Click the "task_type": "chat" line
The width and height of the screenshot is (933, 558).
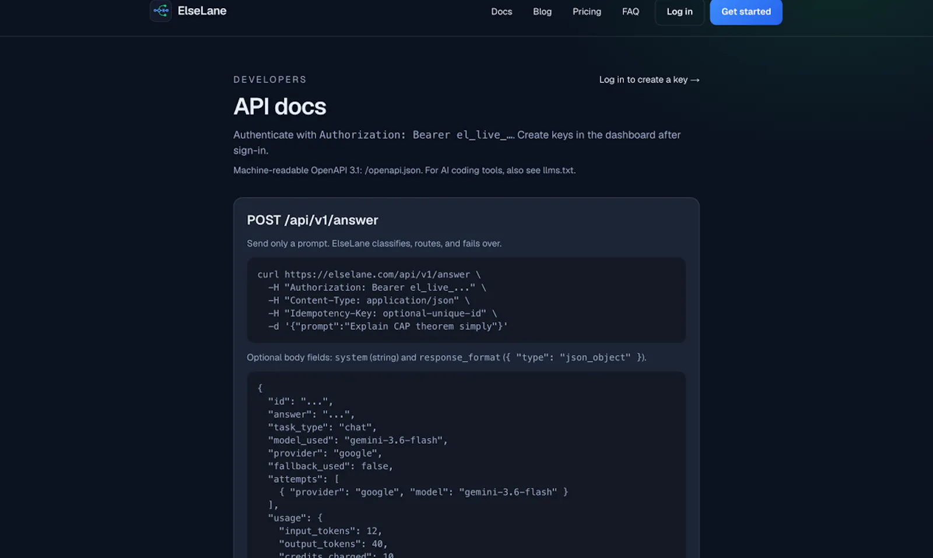[x=322, y=427]
